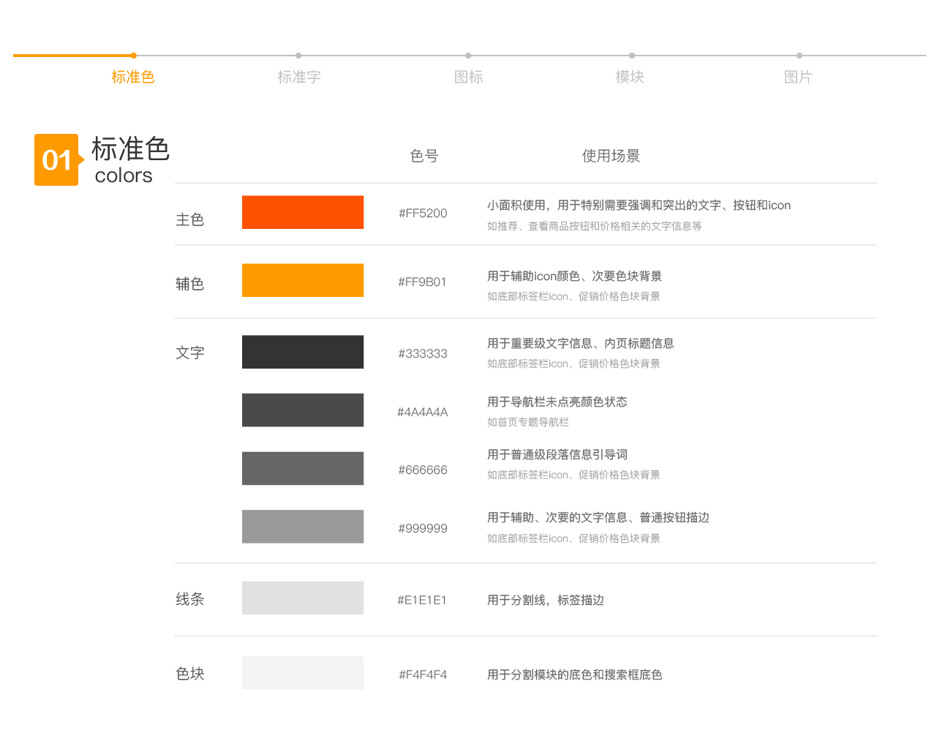The height and width of the screenshot is (746, 937).
Task: Click the main color usage description line
Action: tap(639, 205)
